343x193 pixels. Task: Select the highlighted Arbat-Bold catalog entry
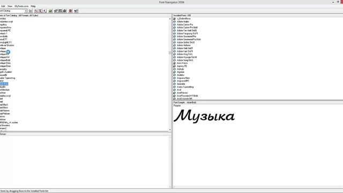point(4,84)
